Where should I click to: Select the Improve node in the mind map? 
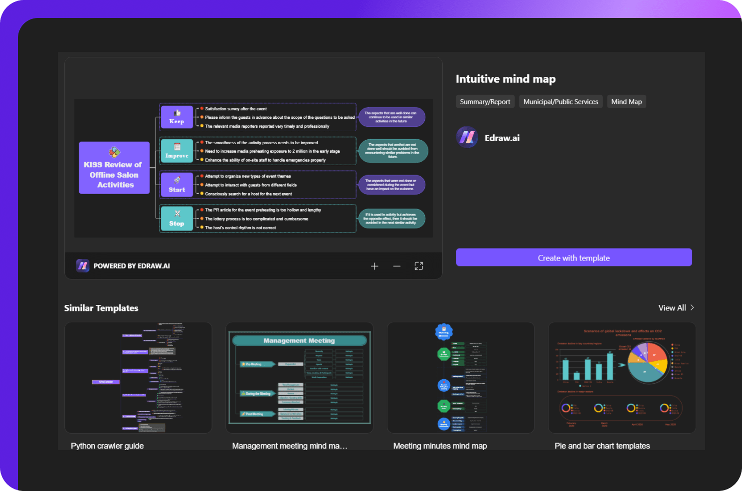pyautogui.click(x=177, y=151)
